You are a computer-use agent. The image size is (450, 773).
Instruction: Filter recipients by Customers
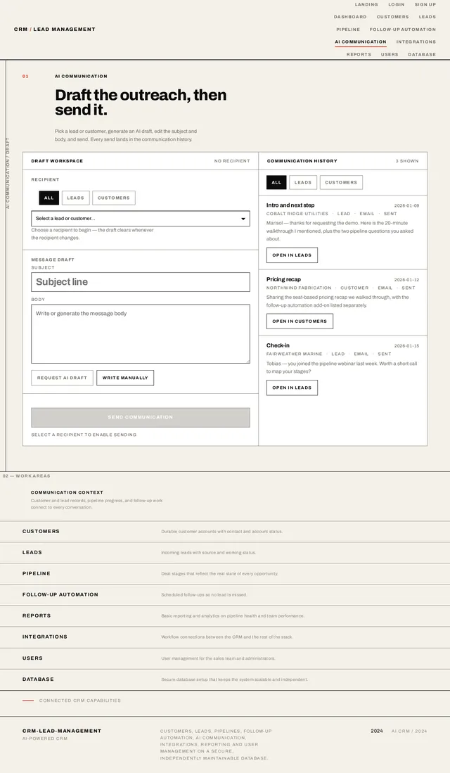coord(114,198)
